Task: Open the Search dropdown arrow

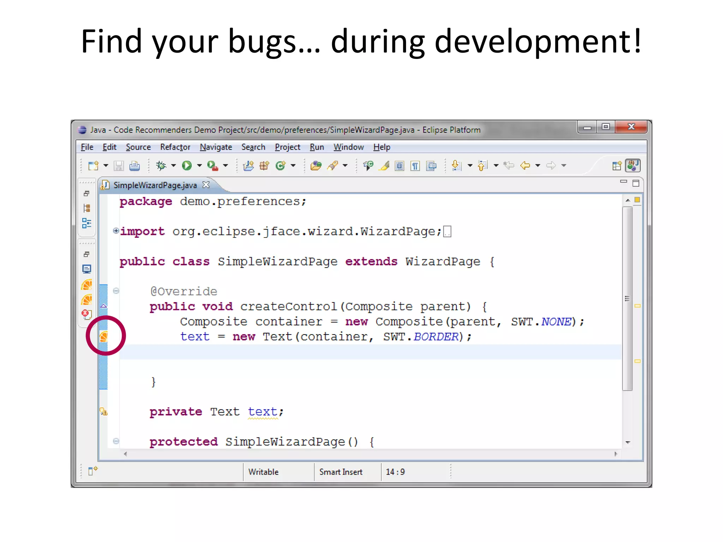Action: click(x=345, y=165)
